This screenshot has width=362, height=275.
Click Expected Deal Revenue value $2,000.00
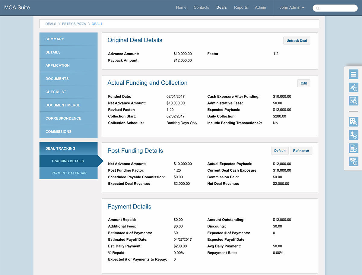(182, 184)
